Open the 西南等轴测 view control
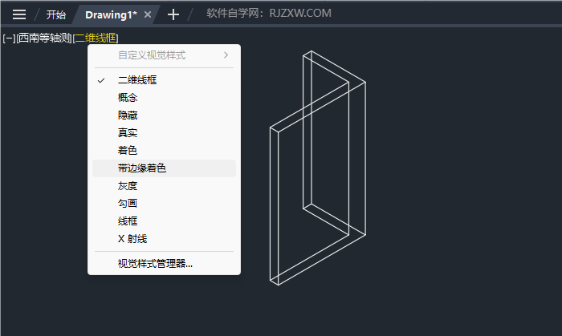Viewport: 562px width, 336px height. click(44, 38)
